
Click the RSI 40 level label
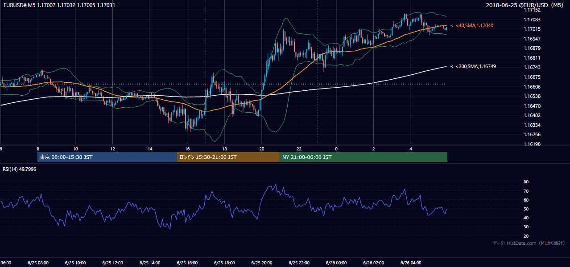[526, 218]
